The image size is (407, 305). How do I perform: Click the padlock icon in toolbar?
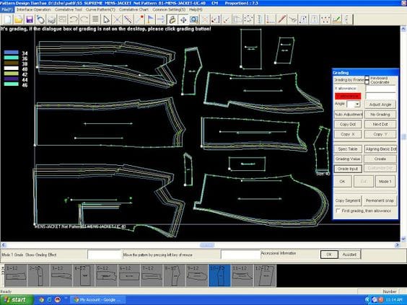172,19
